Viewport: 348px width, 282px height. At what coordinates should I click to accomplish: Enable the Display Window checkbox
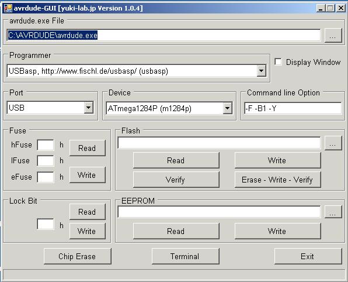pos(278,62)
